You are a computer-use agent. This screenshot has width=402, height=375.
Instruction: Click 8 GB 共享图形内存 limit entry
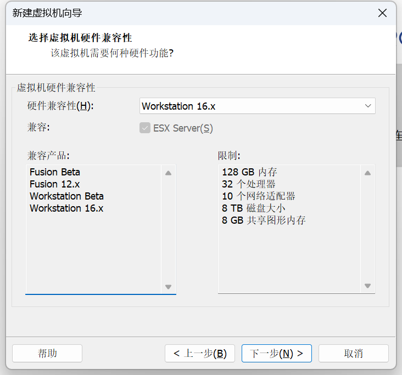click(264, 220)
